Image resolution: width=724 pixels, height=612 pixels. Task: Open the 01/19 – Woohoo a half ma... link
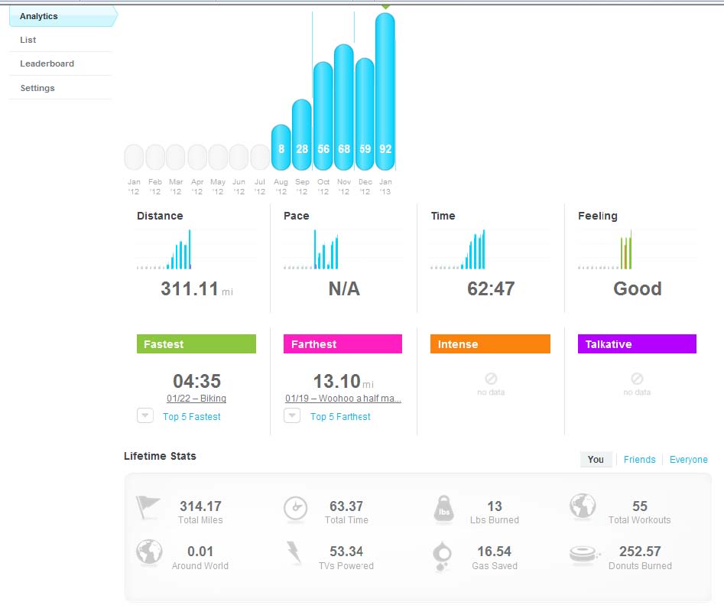[x=343, y=399]
